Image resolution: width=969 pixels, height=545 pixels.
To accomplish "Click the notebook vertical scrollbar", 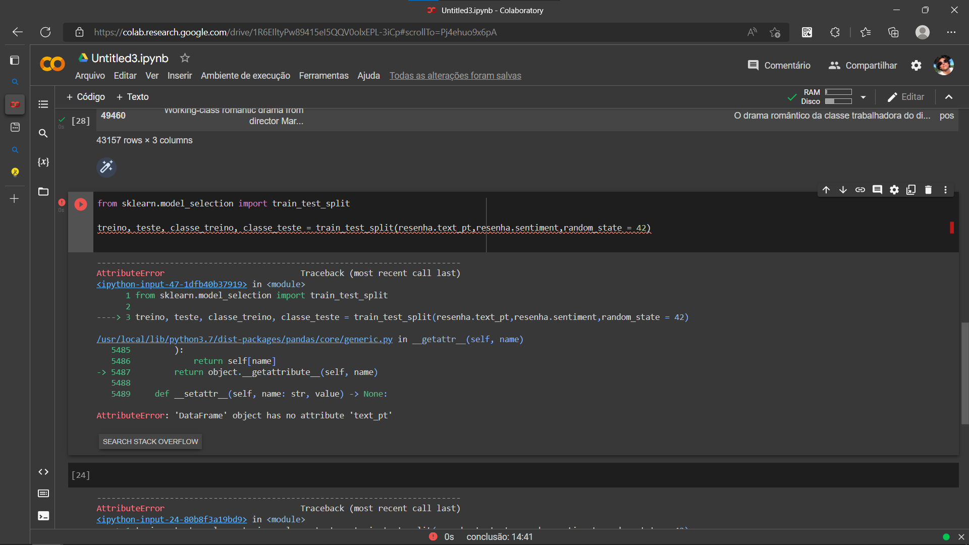I will (964, 373).
